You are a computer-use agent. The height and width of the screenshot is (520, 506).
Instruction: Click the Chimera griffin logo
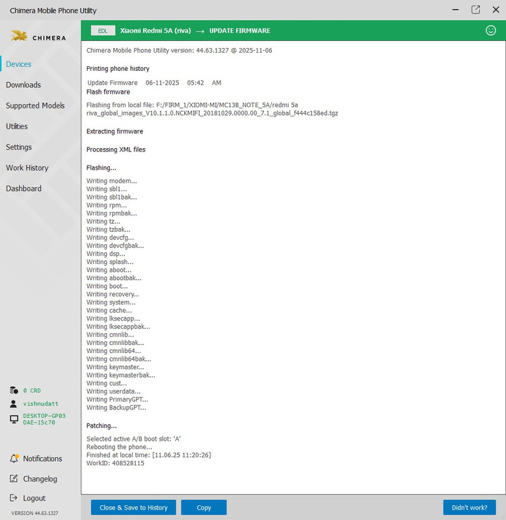click(19, 36)
